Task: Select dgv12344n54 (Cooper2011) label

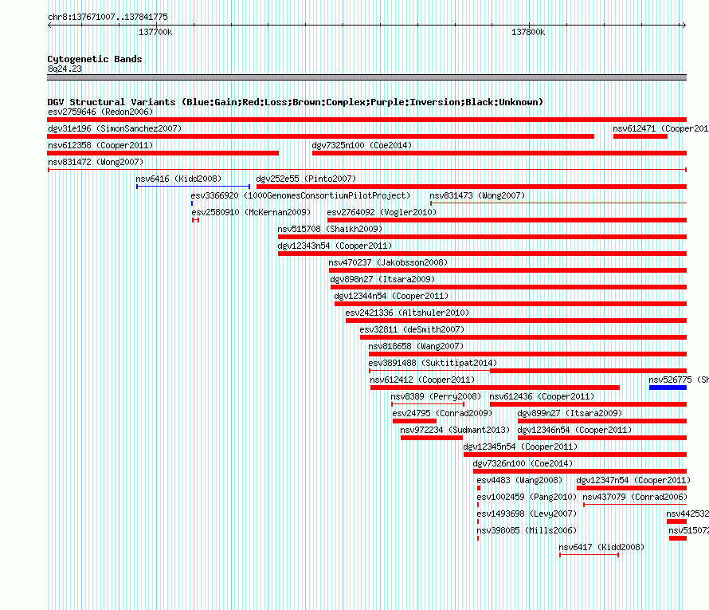Action: click(391, 296)
